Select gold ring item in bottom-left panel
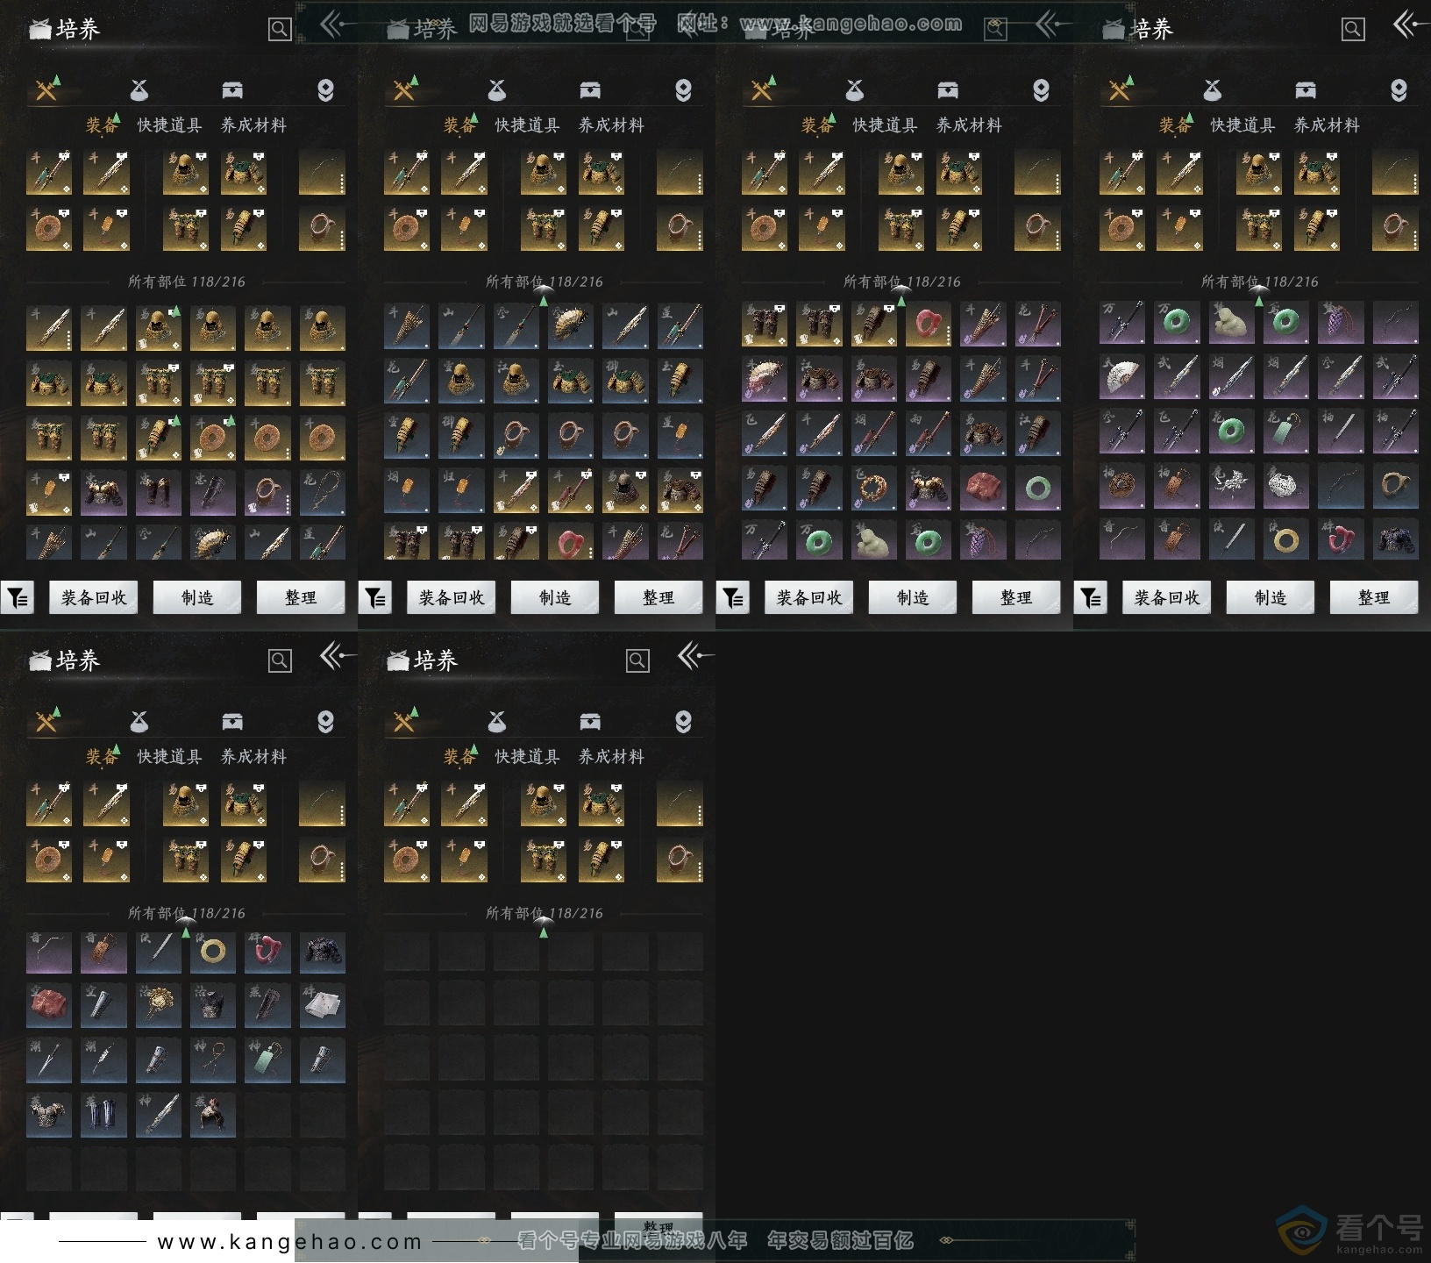1431x1263 pixels. point(213,953)
